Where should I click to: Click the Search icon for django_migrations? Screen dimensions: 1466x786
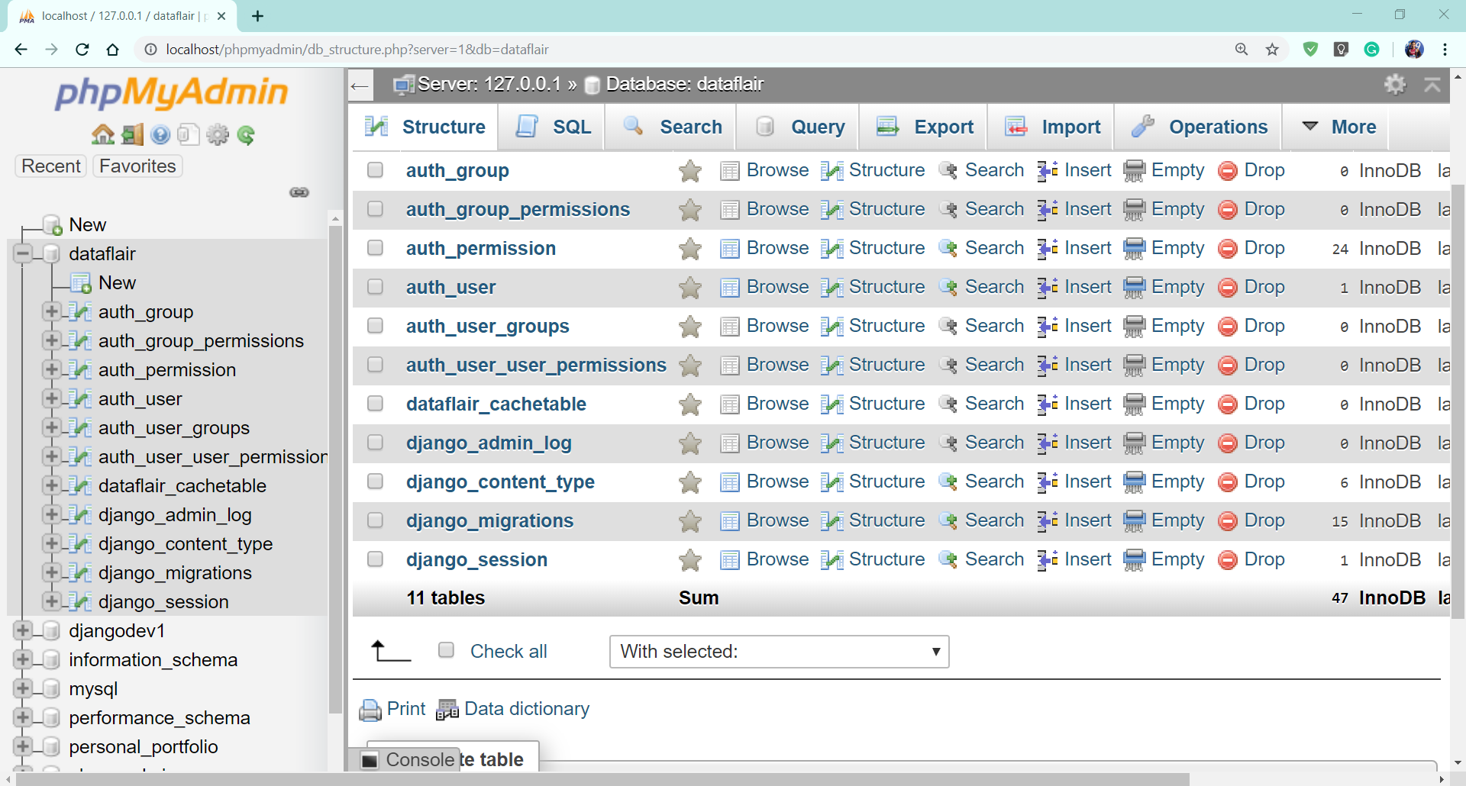coord(948,520)
